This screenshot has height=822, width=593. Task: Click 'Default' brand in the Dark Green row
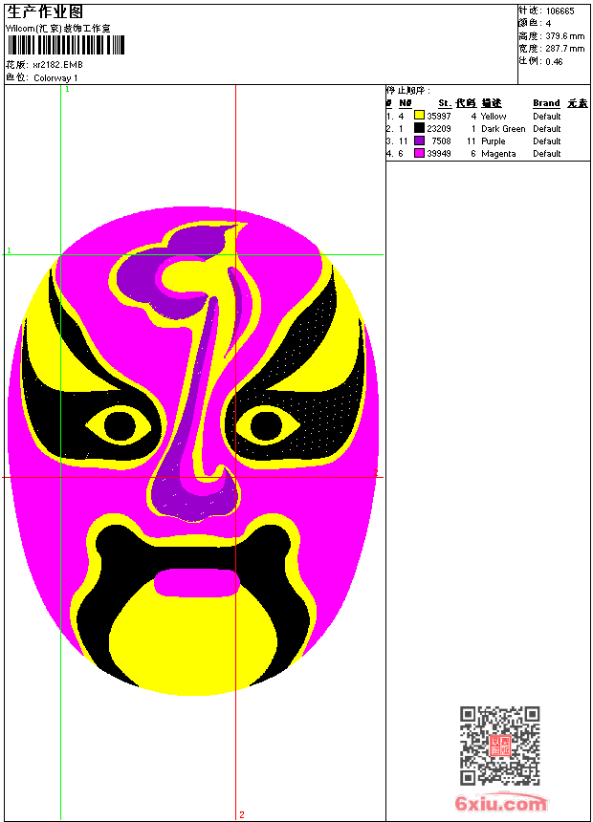546,128
